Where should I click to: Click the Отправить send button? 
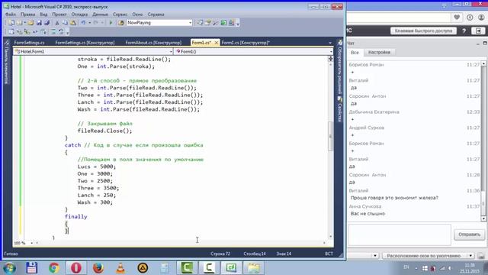(x=469, y=235)
